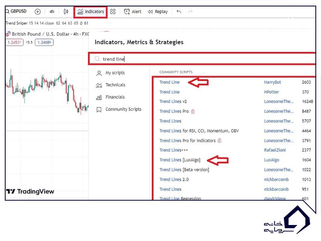Add the Trend Lines Pro script
This screenshot has width=321, height=241.
[174, 111]
